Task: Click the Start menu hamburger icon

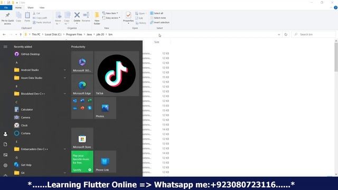Action: pyautogui.click(x=5, y=47)
